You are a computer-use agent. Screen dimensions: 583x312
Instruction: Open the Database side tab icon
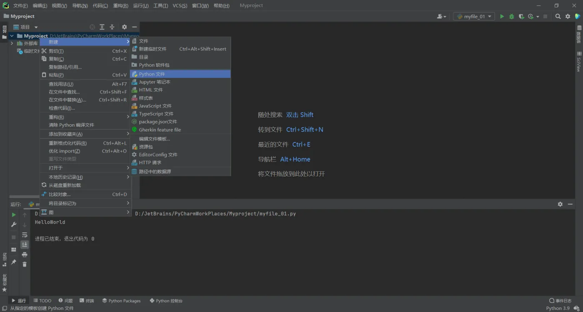point(579,34)
